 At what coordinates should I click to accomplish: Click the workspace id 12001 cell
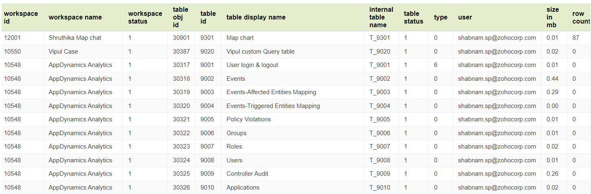point(12,38)
